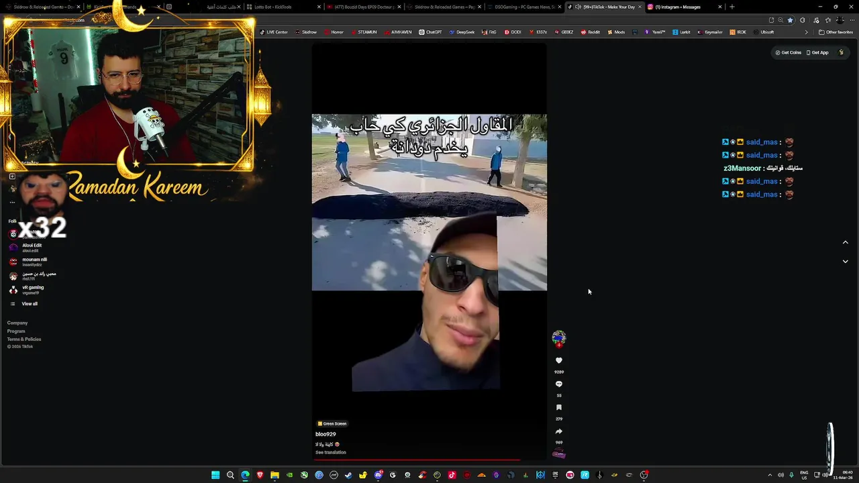Viewport: 859px width, 483px height.
Task: Open the Company footer link
Action: [x=17, y=323]
